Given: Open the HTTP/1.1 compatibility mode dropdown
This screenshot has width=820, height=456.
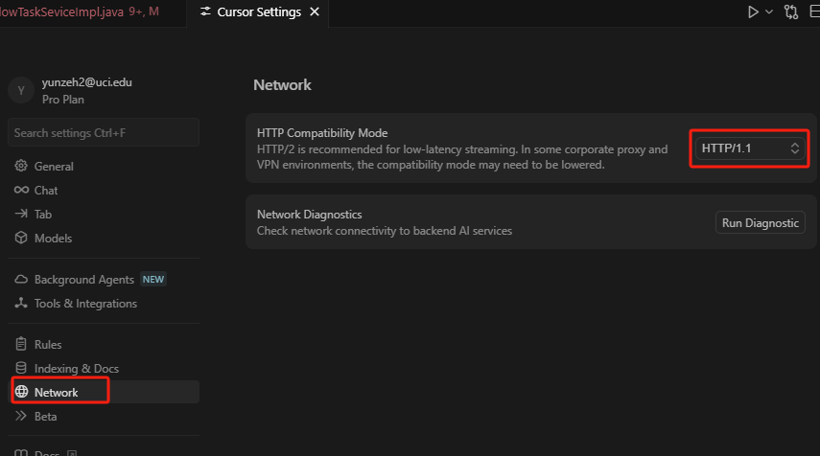Looking at the screenshot, I should (749, 148).
